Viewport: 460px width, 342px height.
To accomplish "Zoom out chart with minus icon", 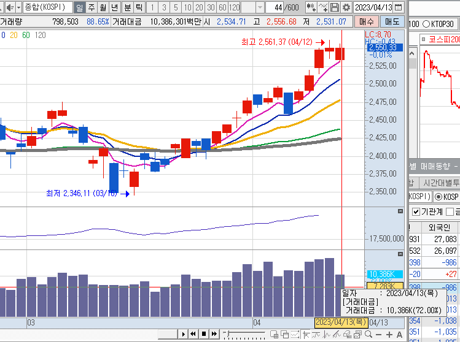I will pos(379,334).
